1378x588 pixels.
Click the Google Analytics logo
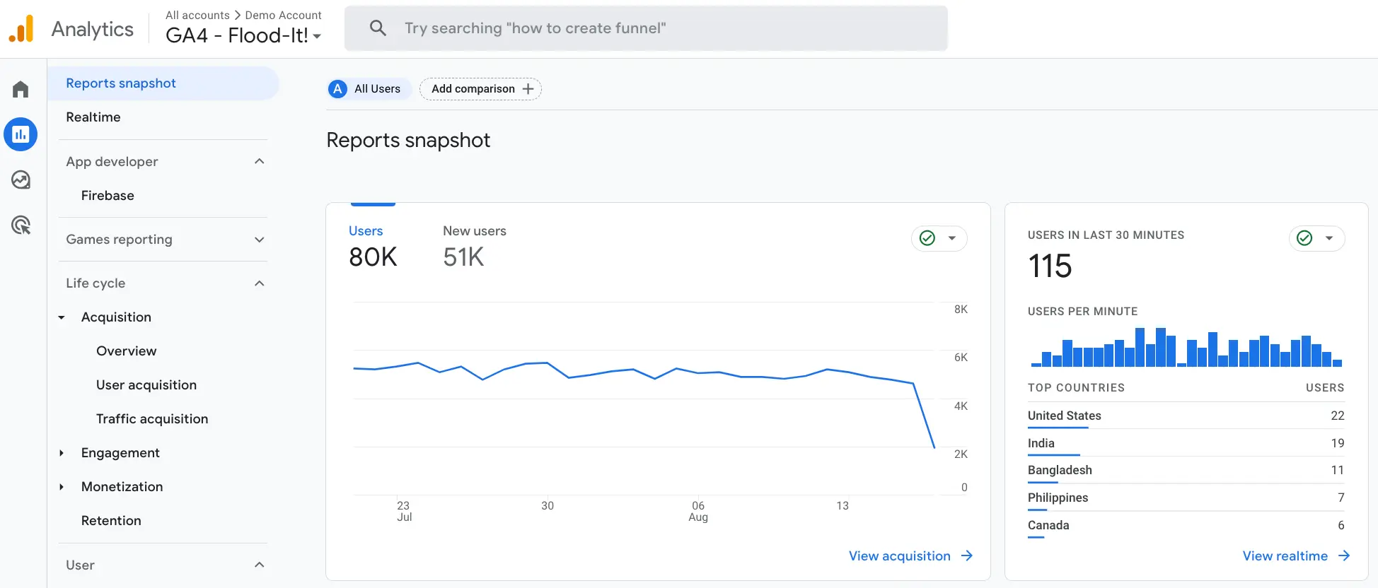click(x=21, y=28)
